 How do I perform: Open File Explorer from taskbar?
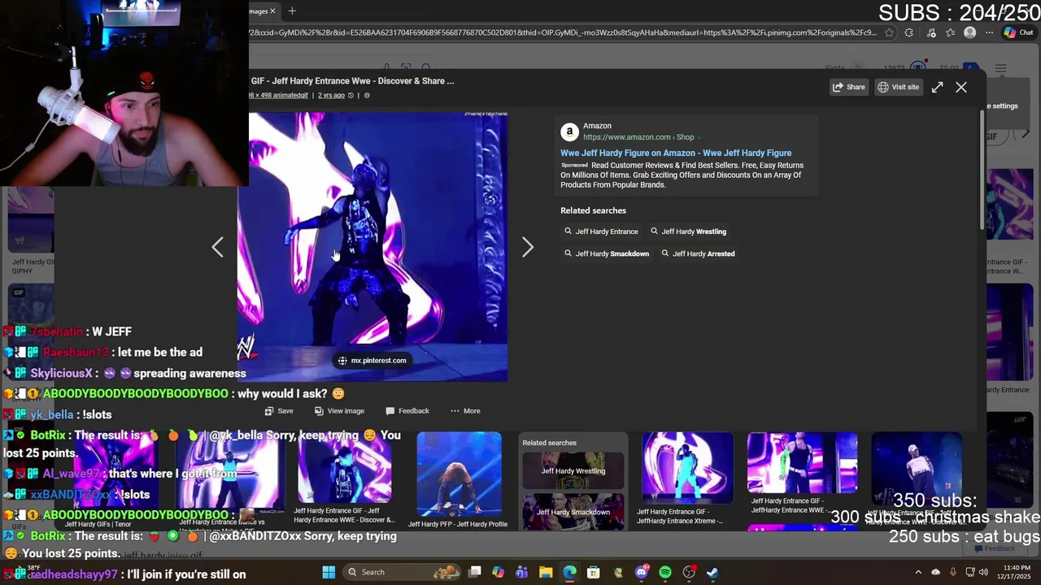click(x=546, y=572)
